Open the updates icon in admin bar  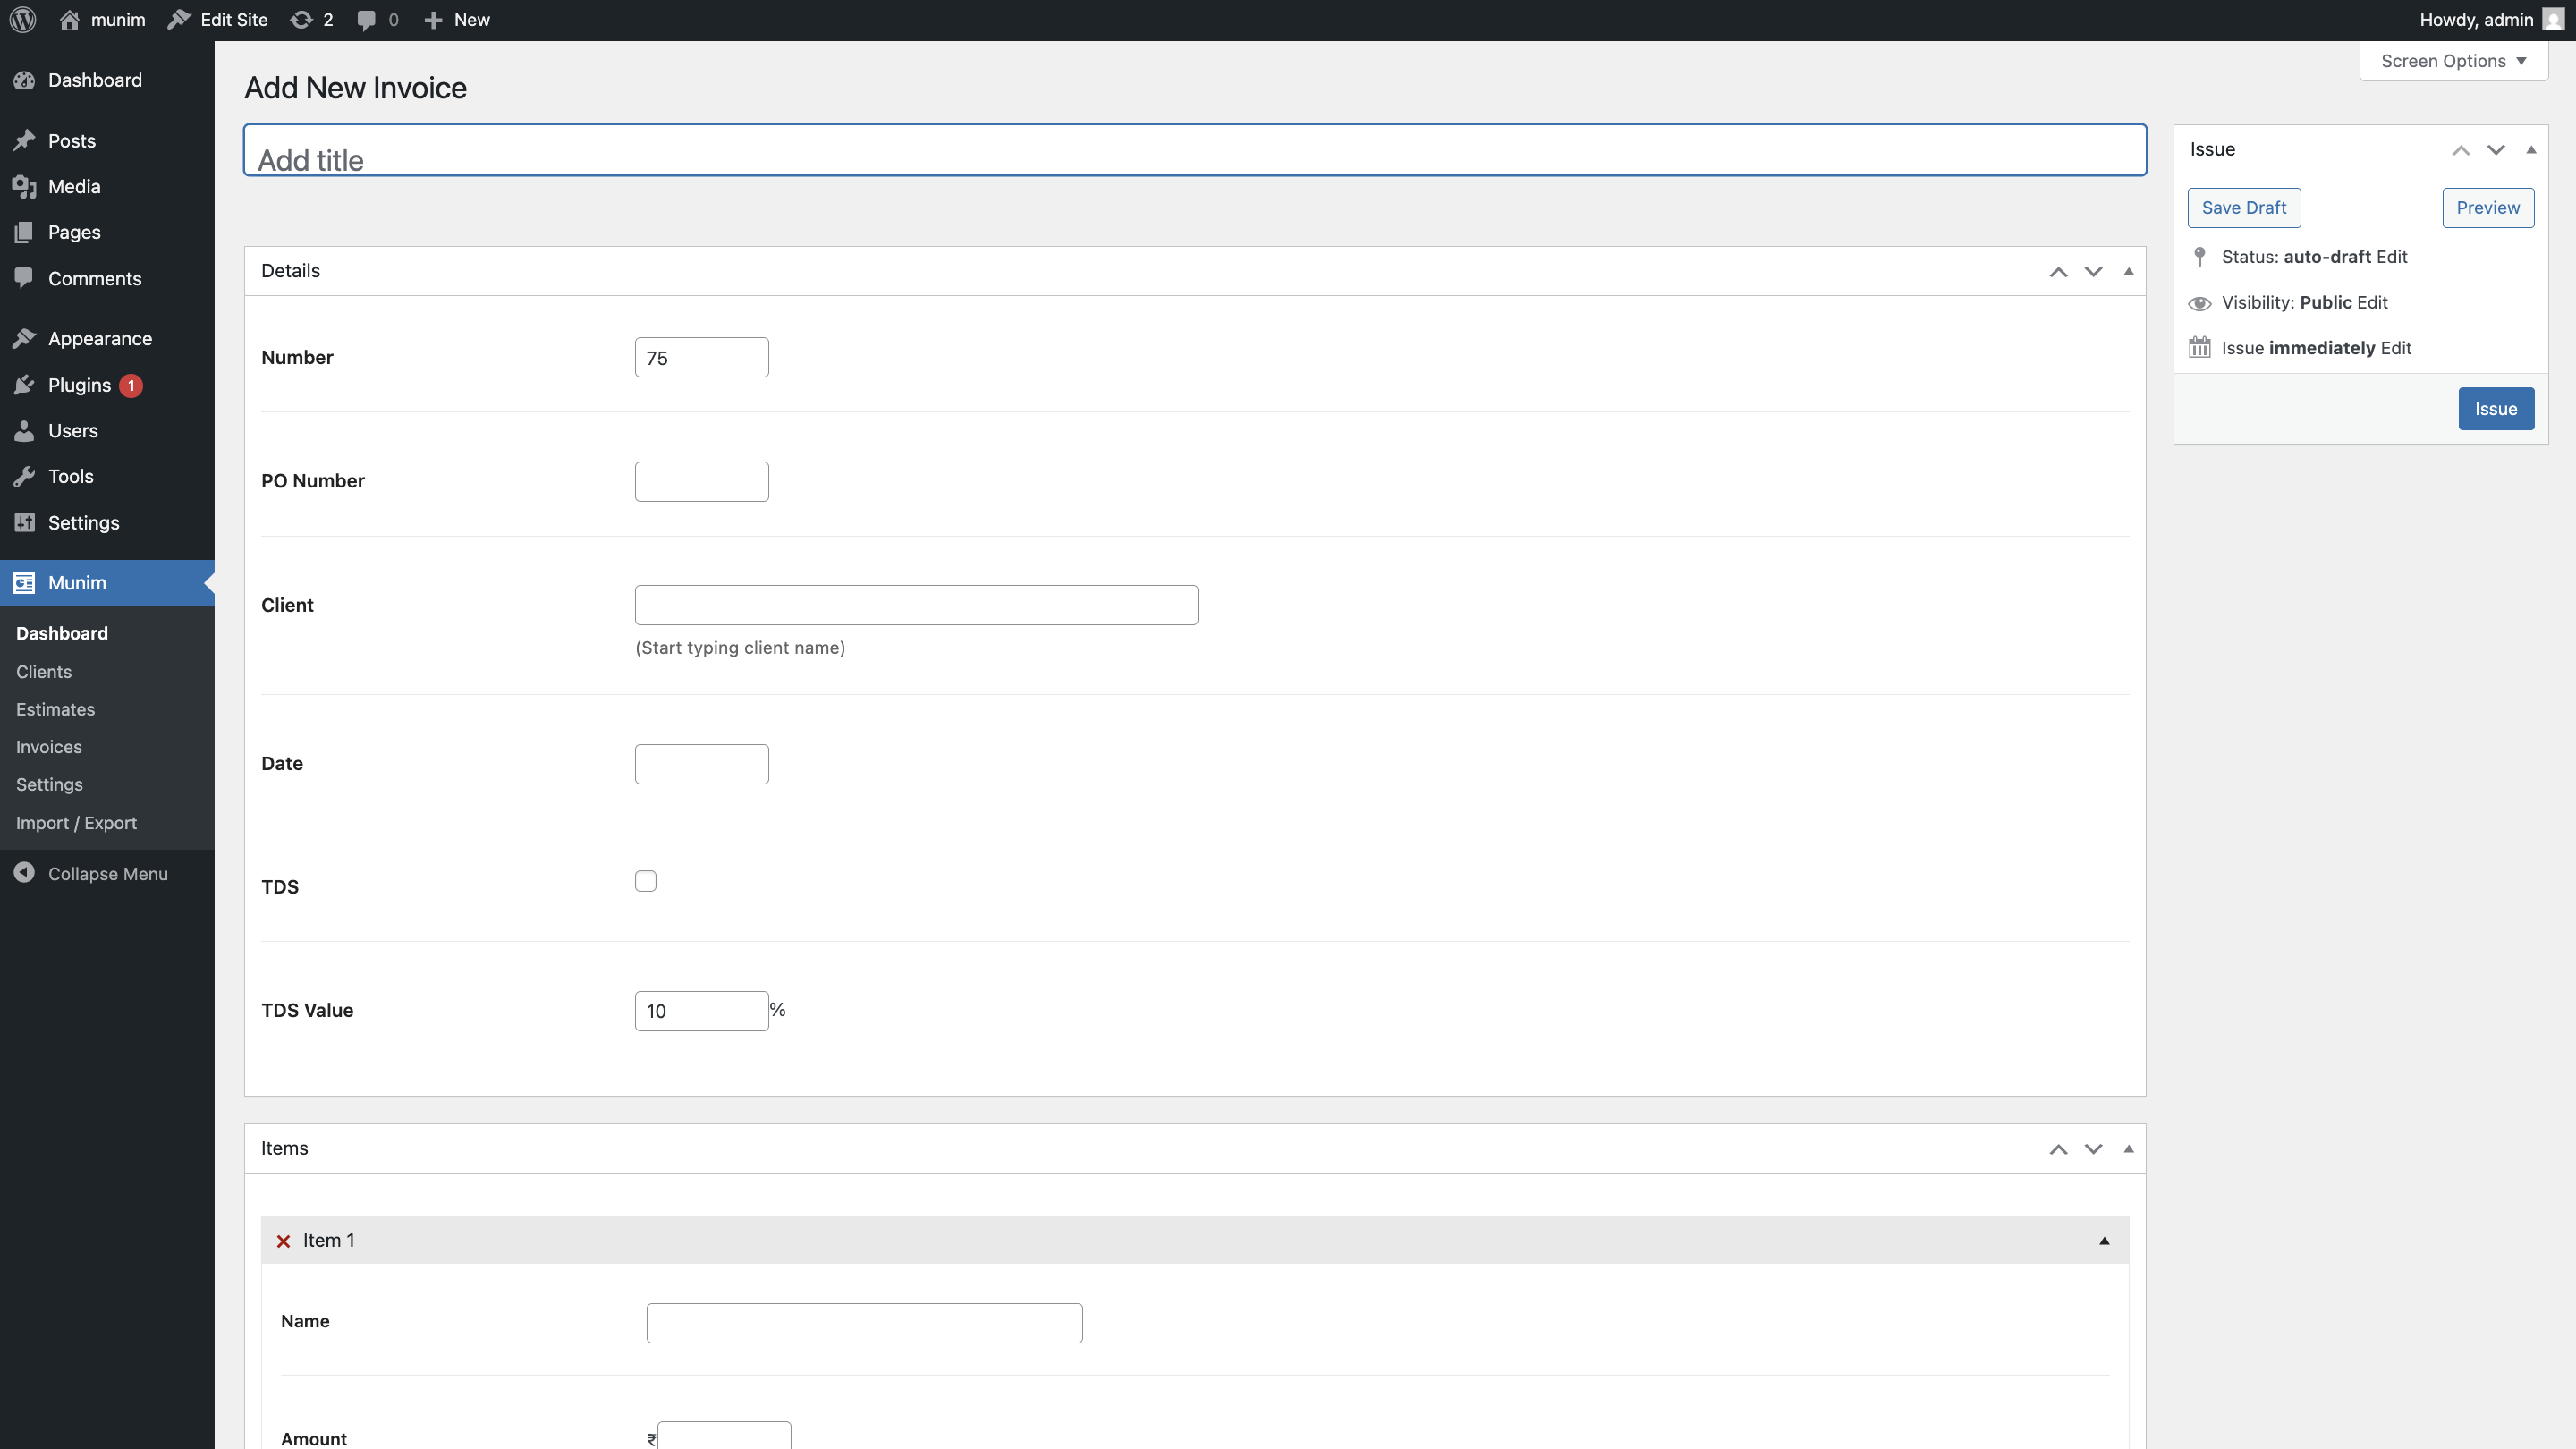click(x=301, y=20)
